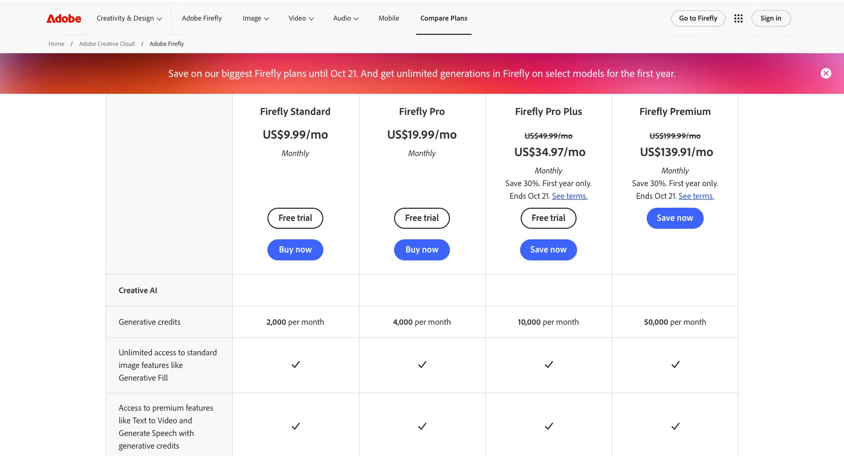Click the US$19.99/mo price text

422,135
